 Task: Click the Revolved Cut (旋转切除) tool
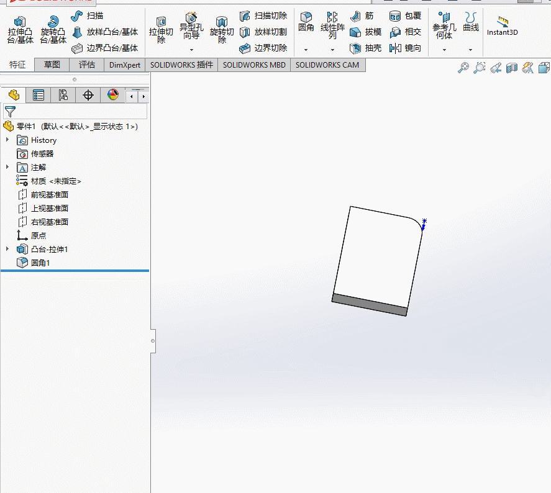point(222,30)
